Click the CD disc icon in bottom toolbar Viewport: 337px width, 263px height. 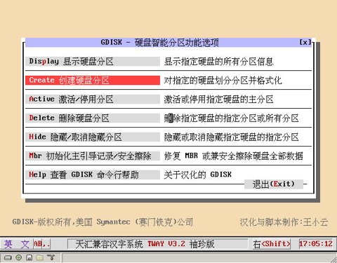pos(18,257)
